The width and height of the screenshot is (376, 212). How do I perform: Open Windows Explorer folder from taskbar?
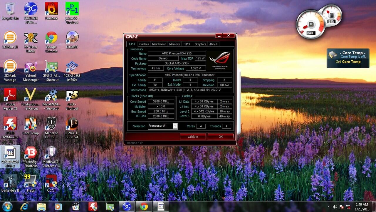click(42, 206)
